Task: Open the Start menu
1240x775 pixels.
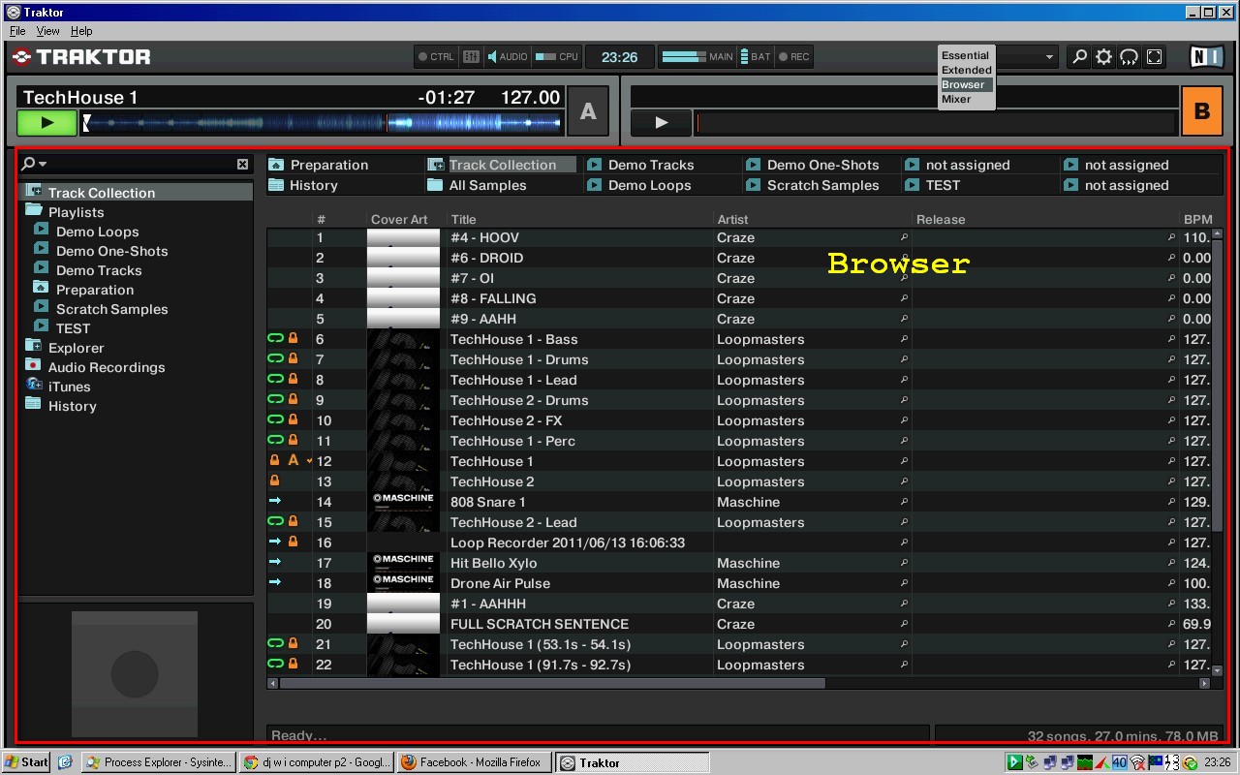Action: tap(26, 762)
